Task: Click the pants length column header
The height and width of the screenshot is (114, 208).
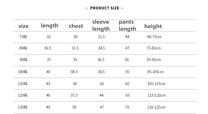Action: (x=127, y=25)
